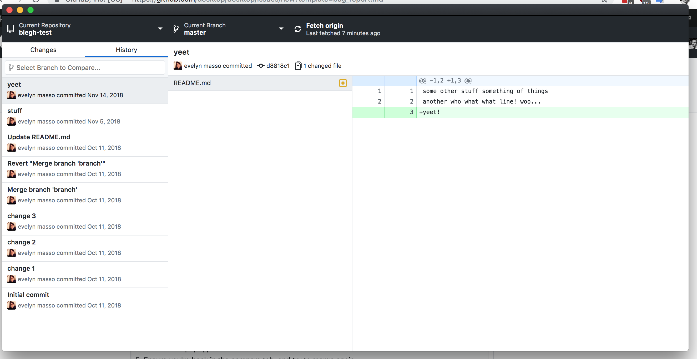Click the yellow modified status badge on README.md
The width and height of the screenshot is (697, 359).
tap(343, 83)
